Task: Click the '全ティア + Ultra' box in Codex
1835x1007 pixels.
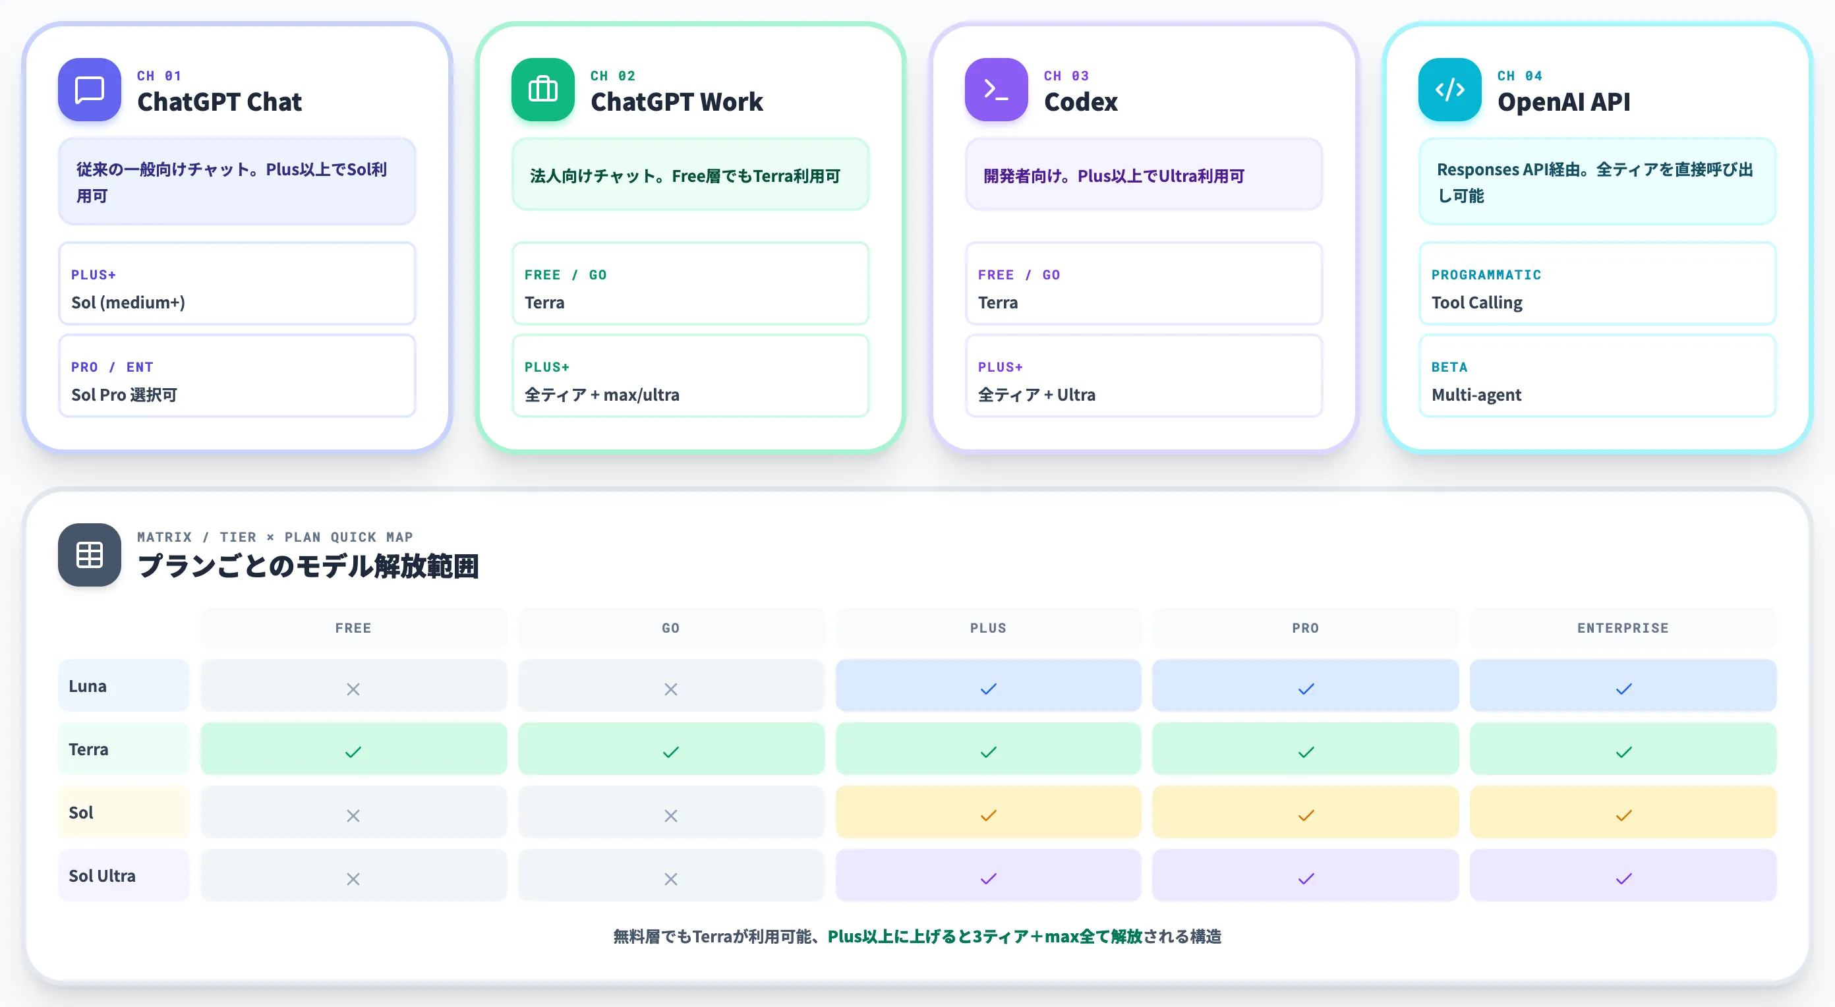Action: coord(1144,376)
